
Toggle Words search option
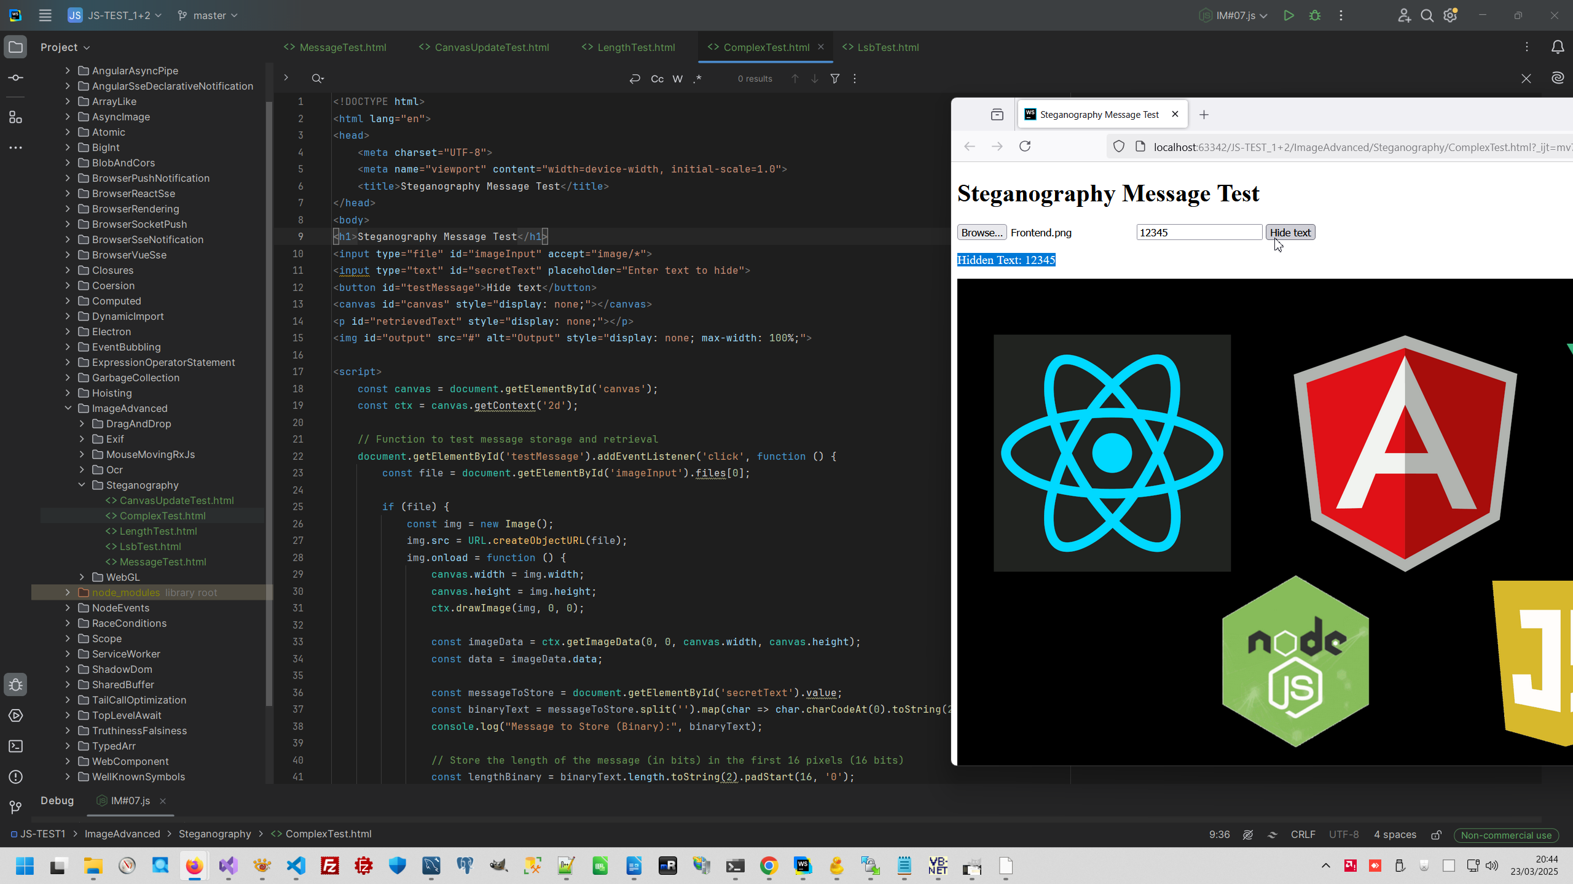pyautogui.click(x=678, y=79)
